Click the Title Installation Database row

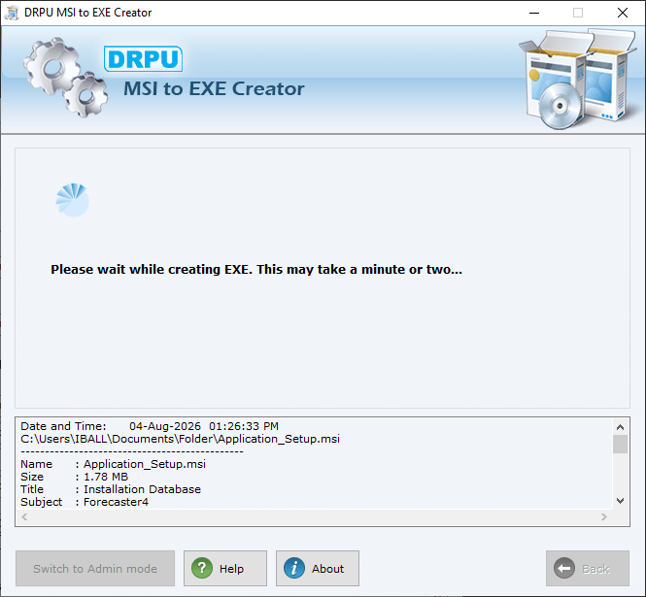pos(111,489)
